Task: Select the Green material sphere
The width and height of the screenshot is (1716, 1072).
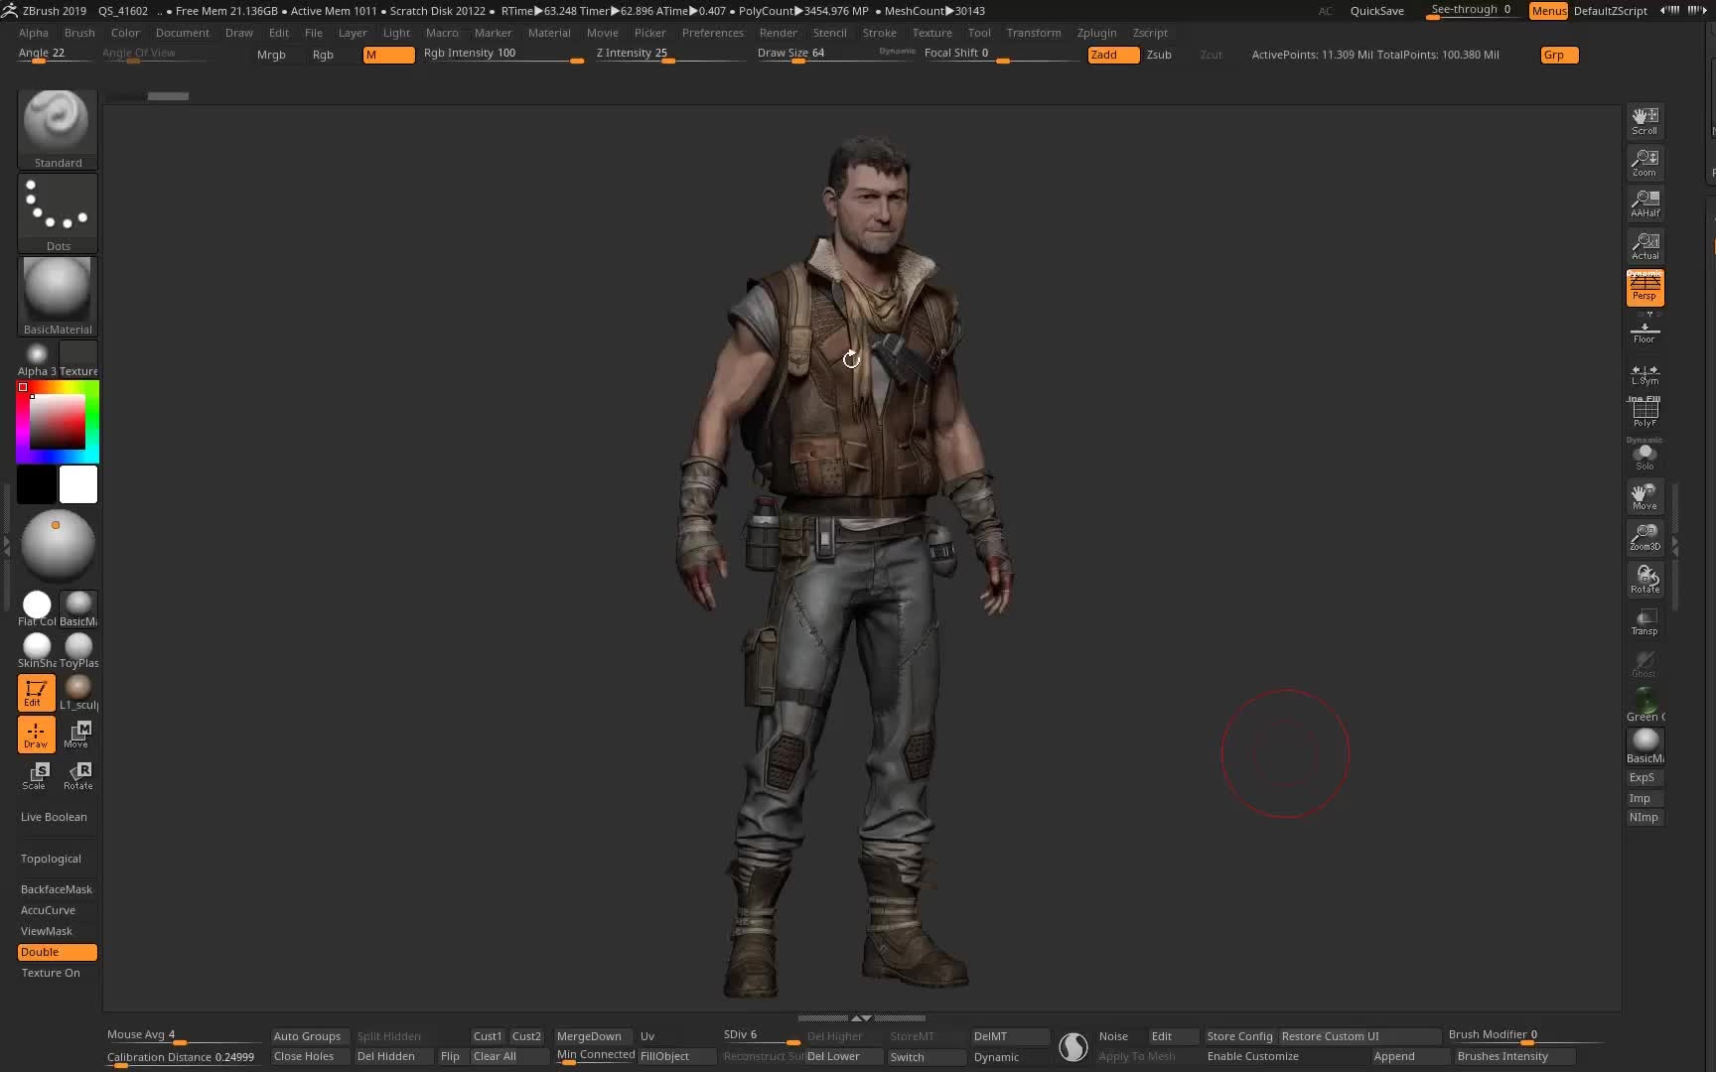Action: (x=1644, y=704)
